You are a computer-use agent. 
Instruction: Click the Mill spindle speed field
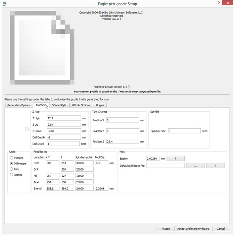click(84, 176)
